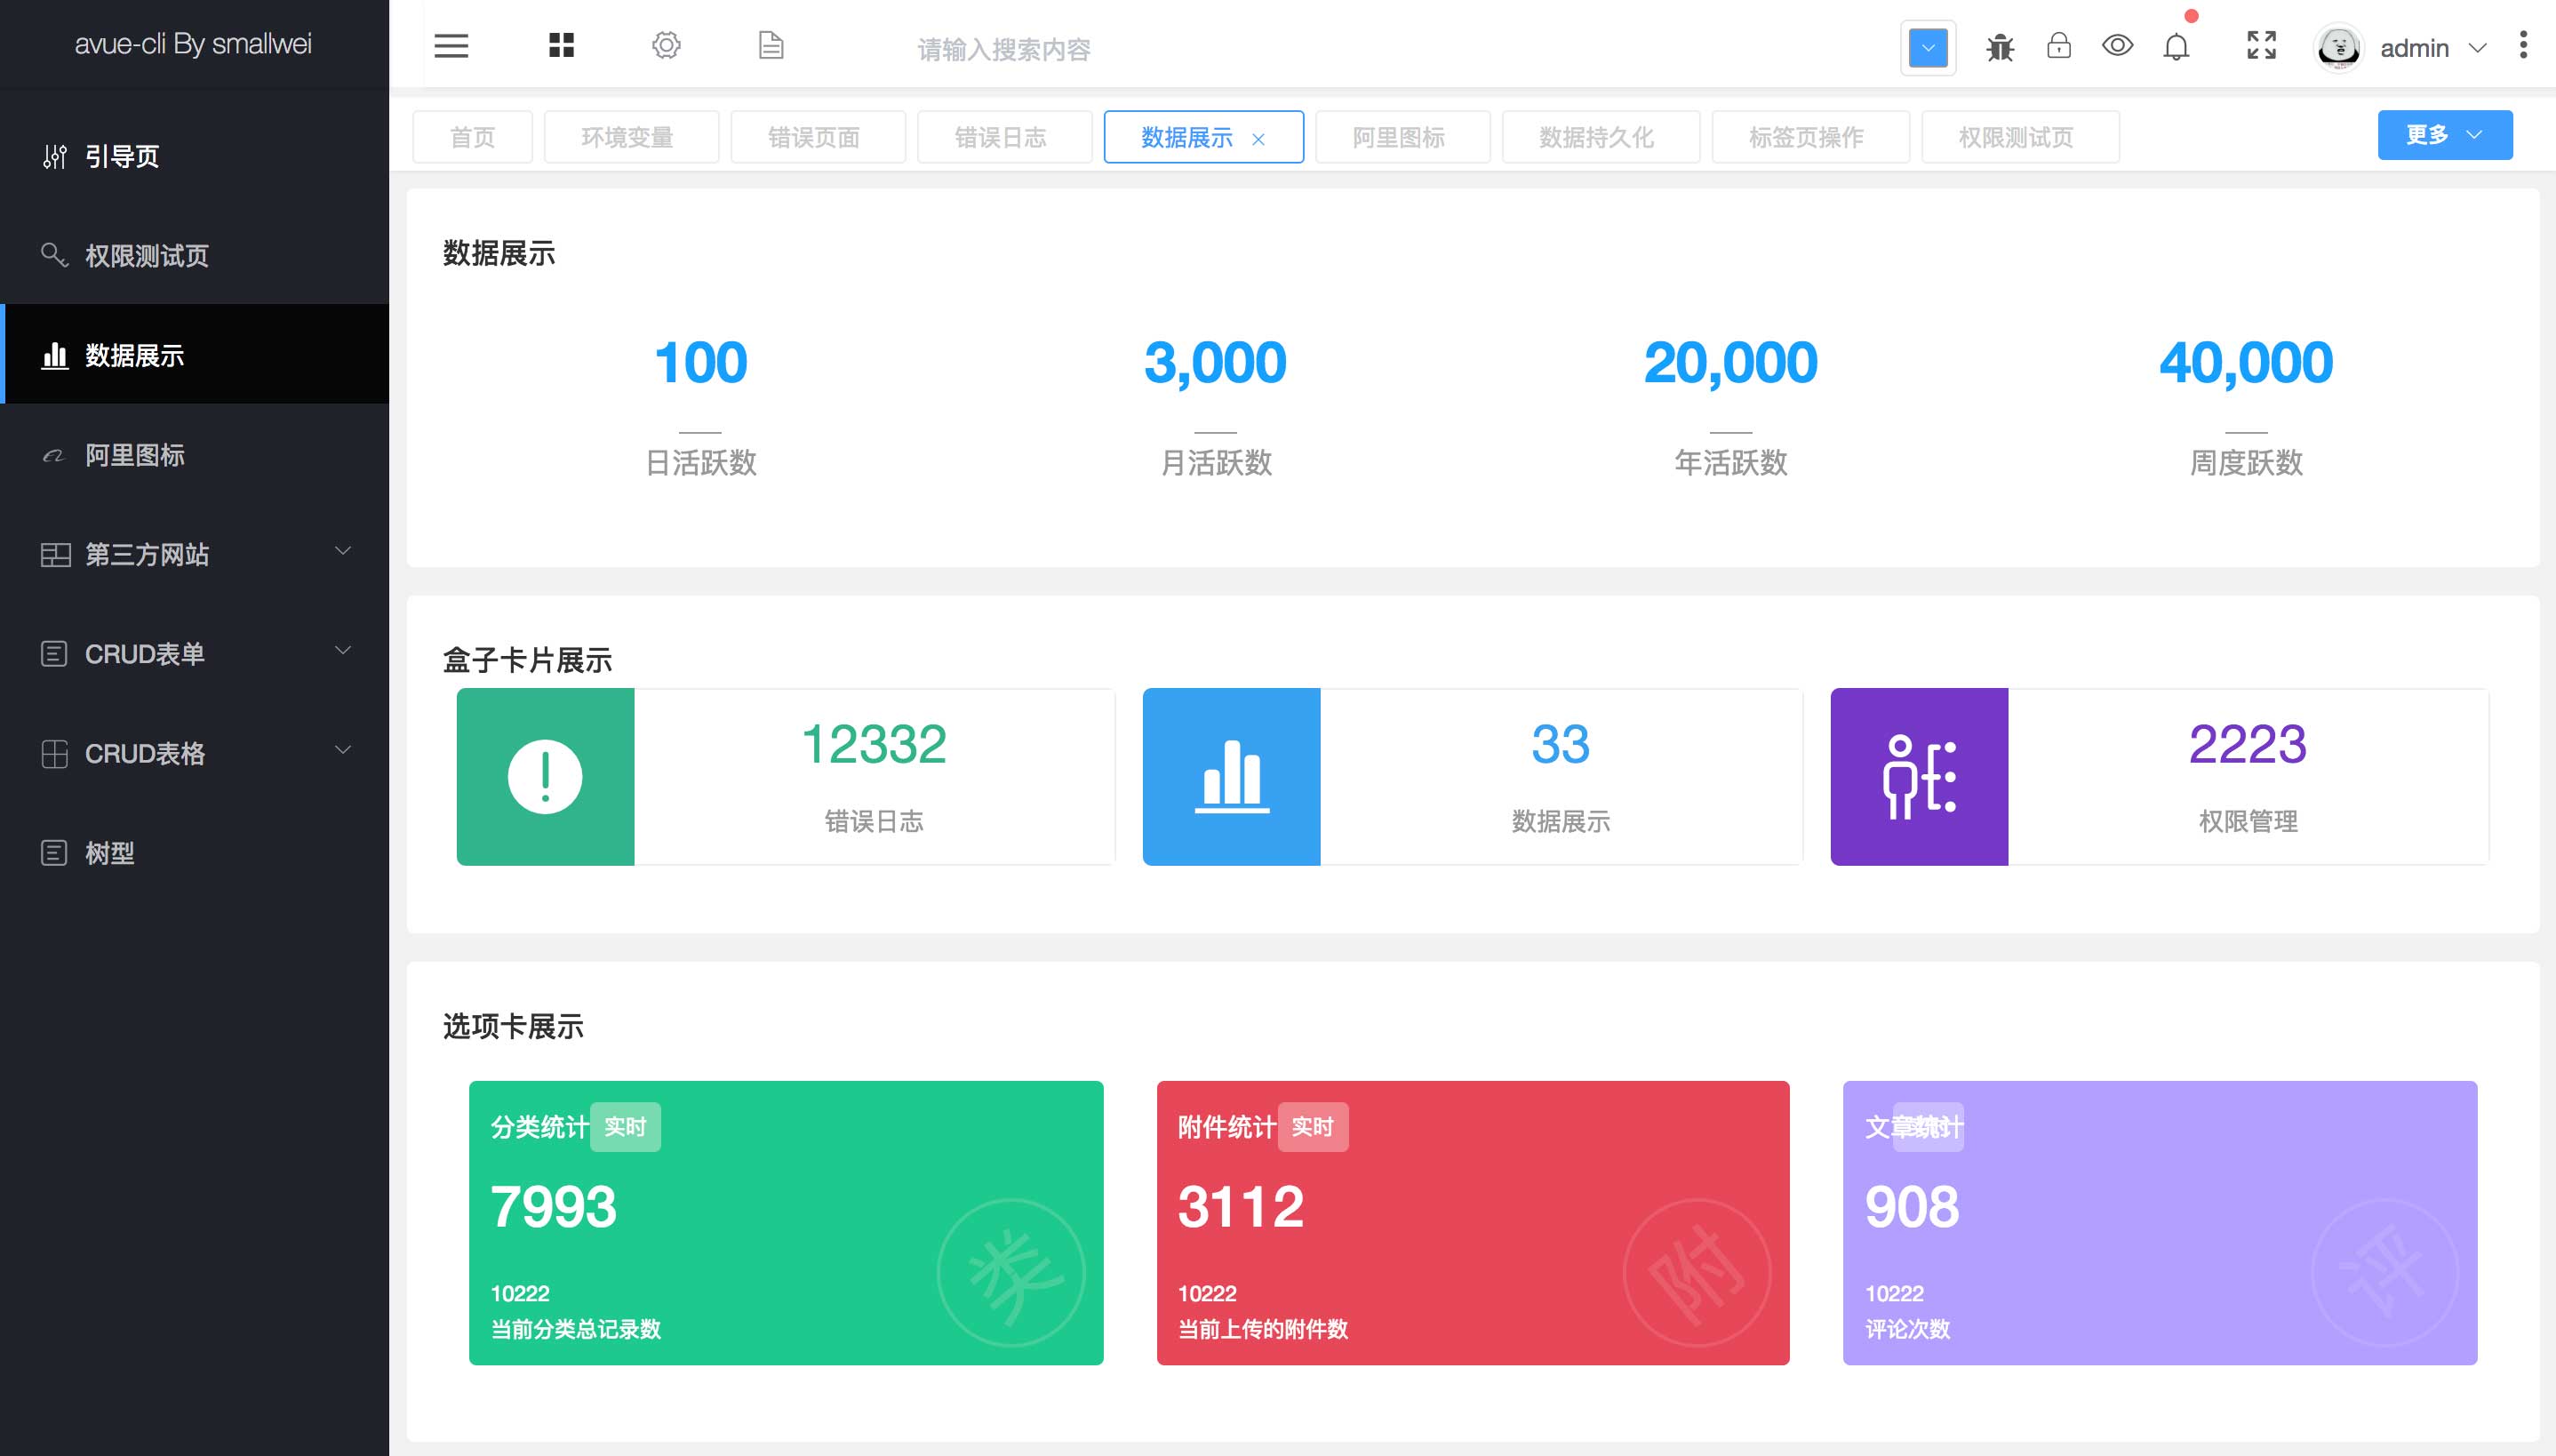Open the blue color theme dropdown
The height and width of the screenshot is (1456, 2556).
tap(1929, 47)
